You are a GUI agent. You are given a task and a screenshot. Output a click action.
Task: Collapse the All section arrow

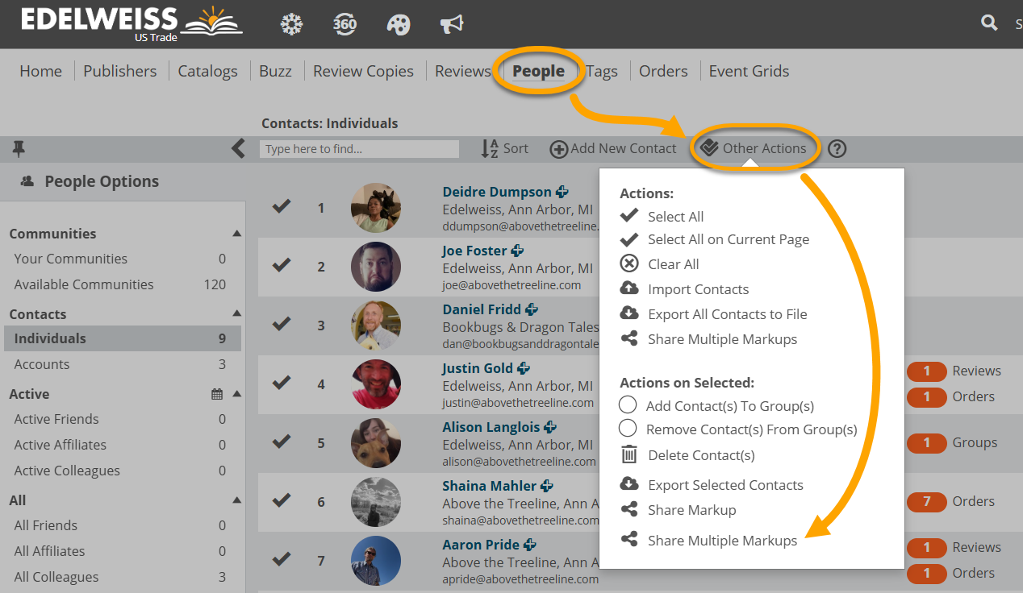pos(236,500)
